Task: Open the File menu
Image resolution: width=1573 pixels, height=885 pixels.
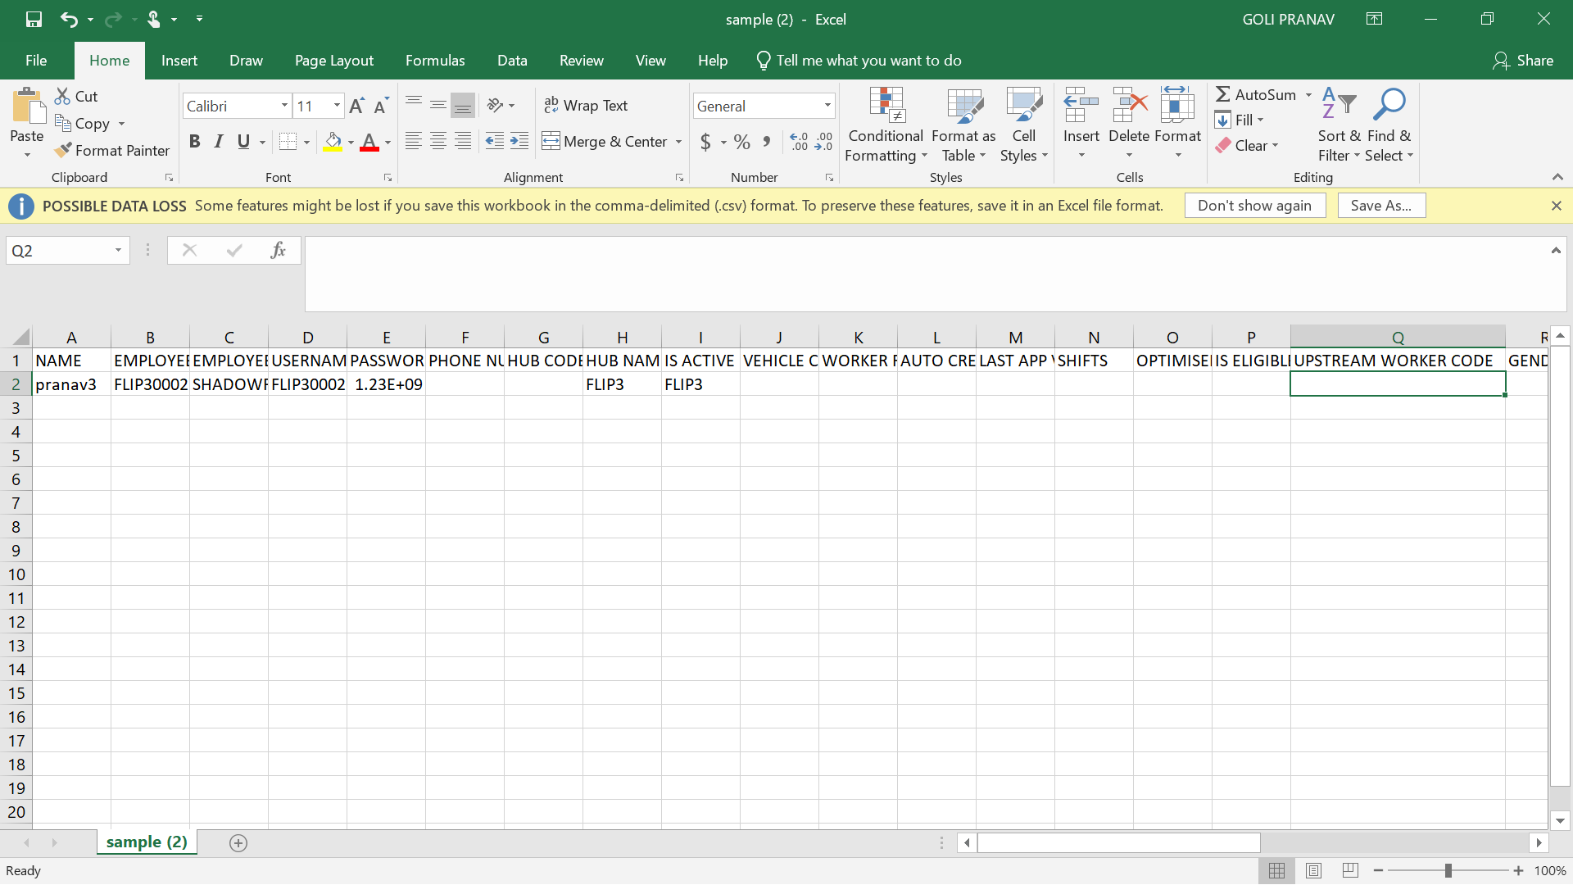Action: click(x=36, y=60)
